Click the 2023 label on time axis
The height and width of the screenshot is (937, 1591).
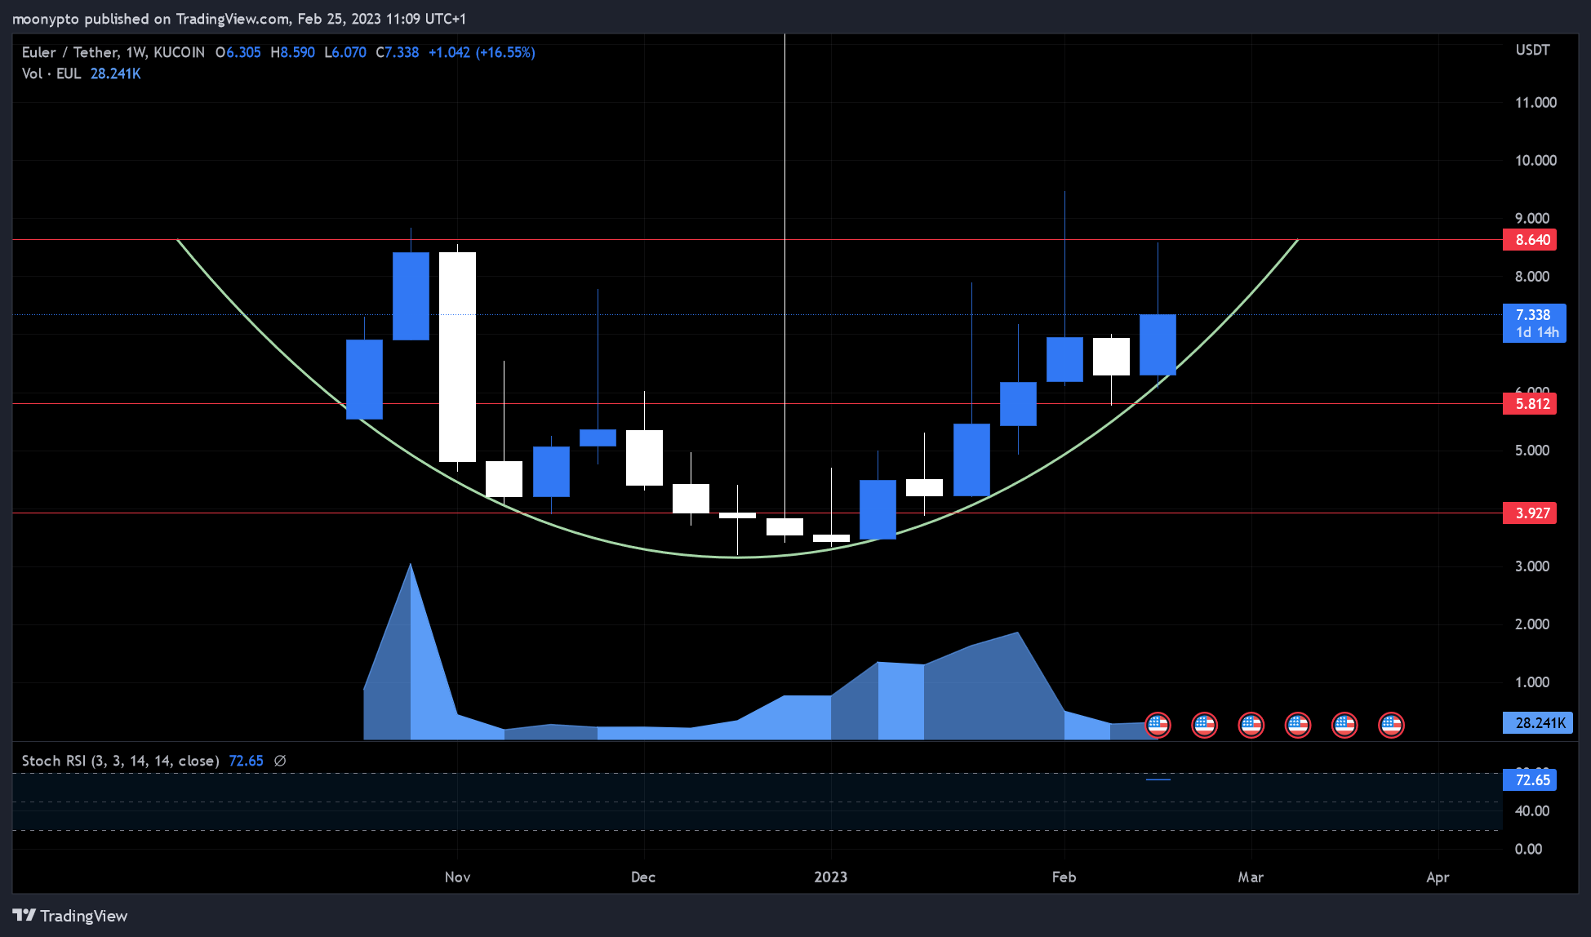pyautogui.click(x=830, y=877)
